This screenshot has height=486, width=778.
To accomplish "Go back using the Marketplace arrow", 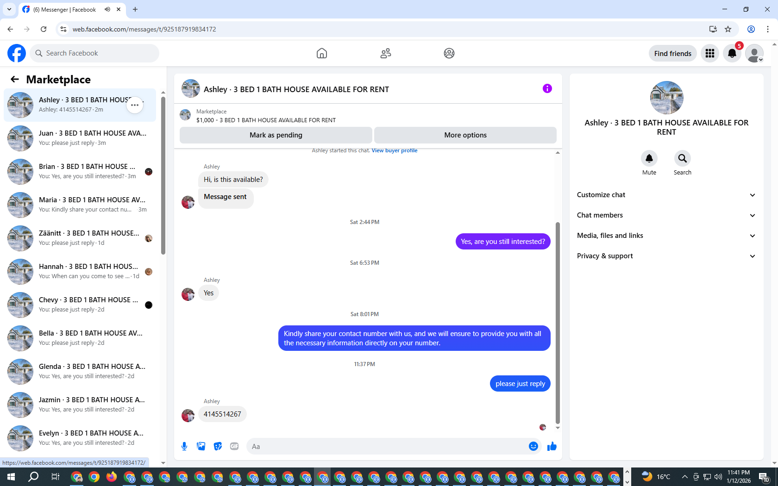I will tap(15, 79).
